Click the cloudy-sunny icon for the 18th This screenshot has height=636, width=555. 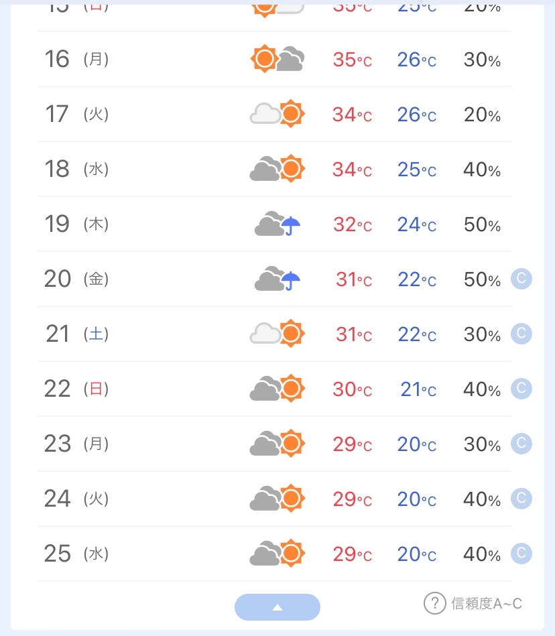point(277,169)
